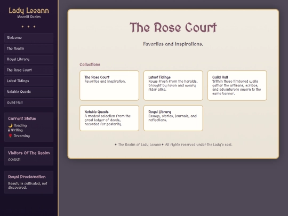Select The Rose Court sidebar item

(29, 70)
